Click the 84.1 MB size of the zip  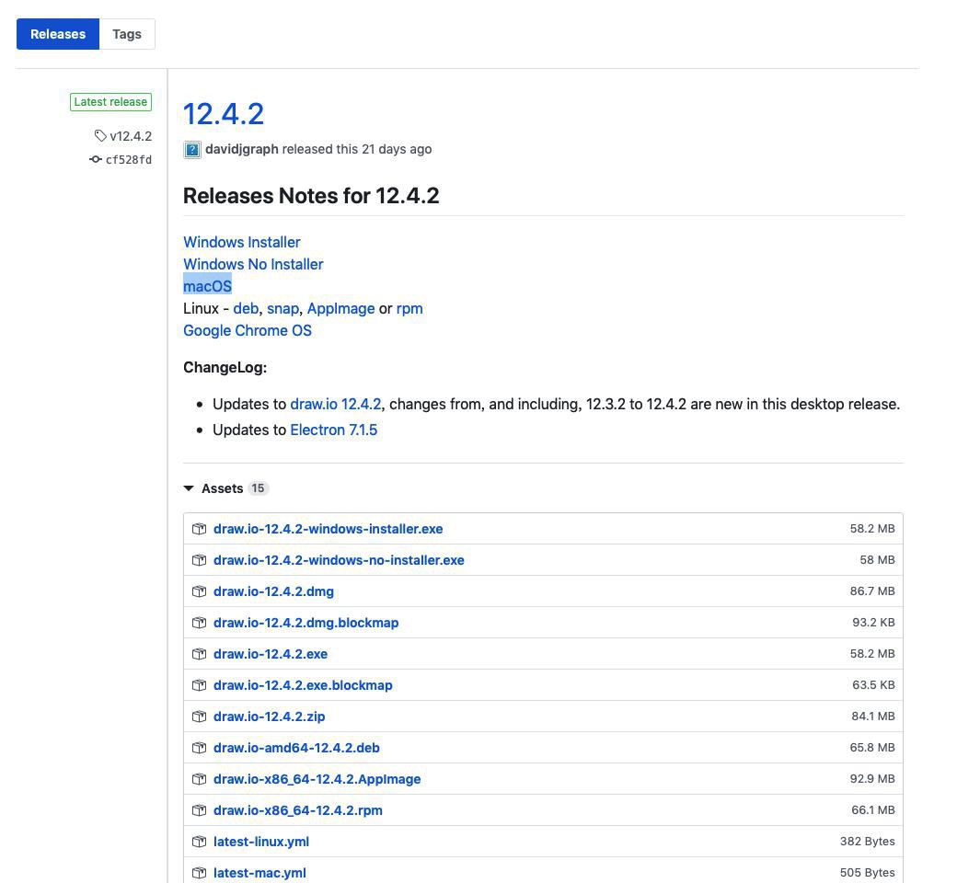[x=872, y=717]
